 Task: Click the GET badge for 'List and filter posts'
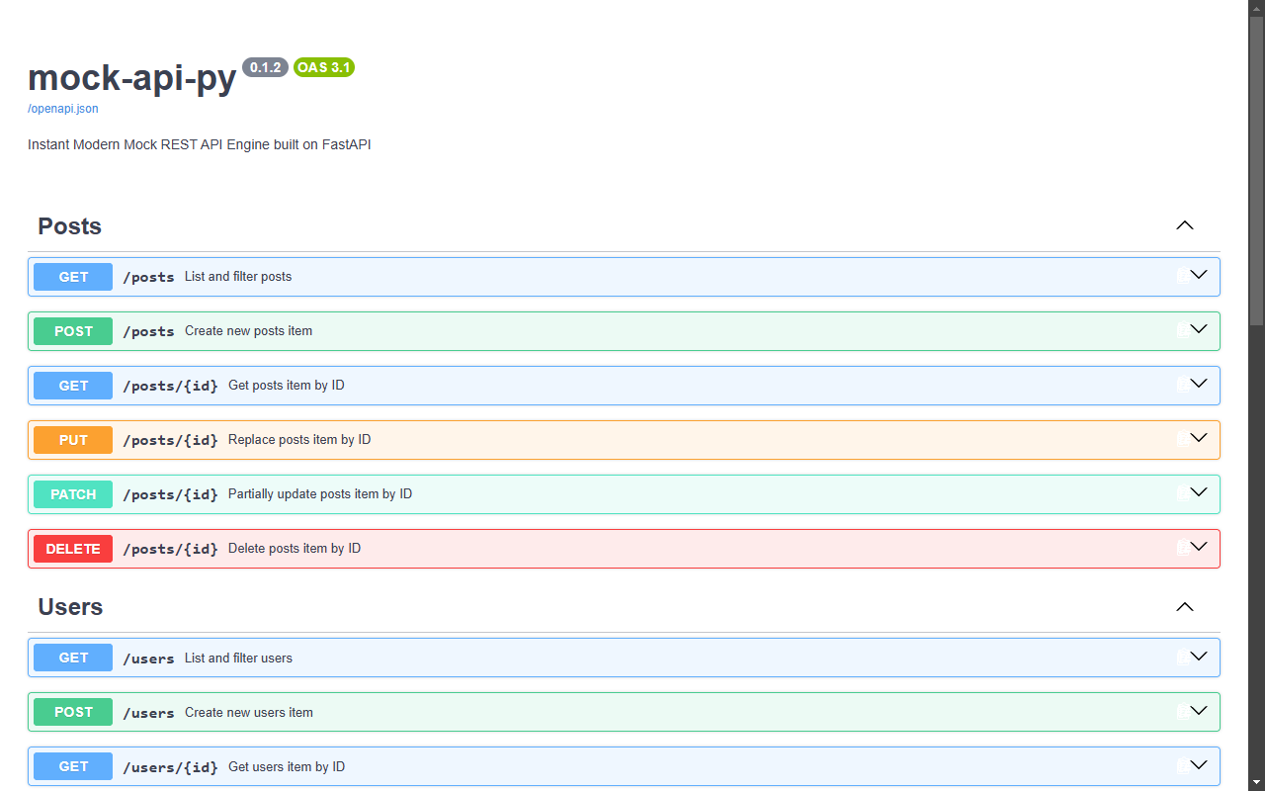point(73,277)
